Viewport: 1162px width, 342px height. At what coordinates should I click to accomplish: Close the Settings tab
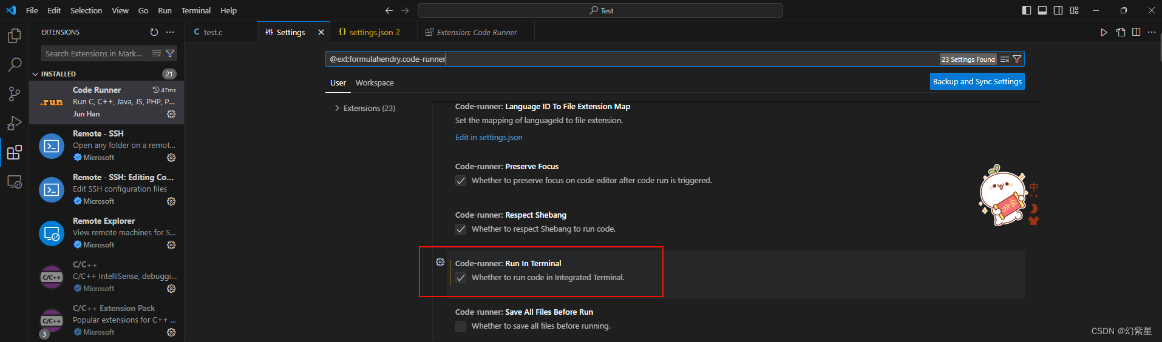coord(321,32)
